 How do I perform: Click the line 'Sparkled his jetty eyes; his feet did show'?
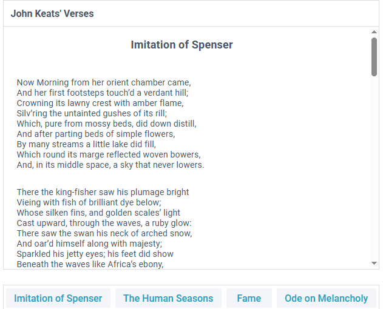[95, 254]
